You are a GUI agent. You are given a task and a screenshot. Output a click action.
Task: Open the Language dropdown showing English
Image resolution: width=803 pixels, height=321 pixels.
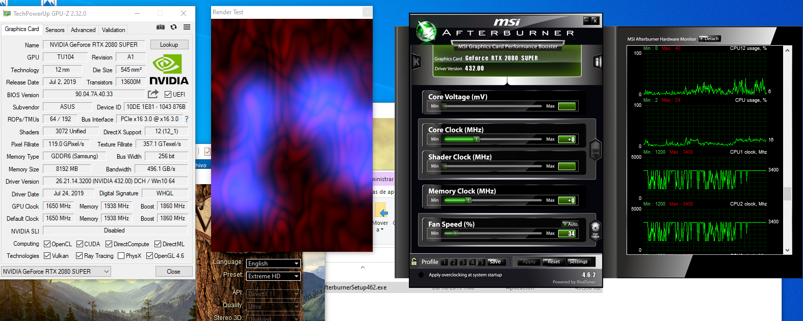pyautogui.click(x=273, y=264)
